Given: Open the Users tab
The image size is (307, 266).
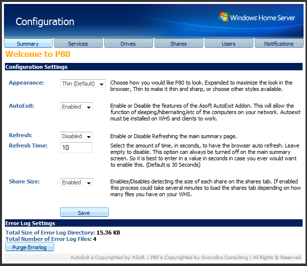Looking at the screenshot, I should (x=229, y=43).
